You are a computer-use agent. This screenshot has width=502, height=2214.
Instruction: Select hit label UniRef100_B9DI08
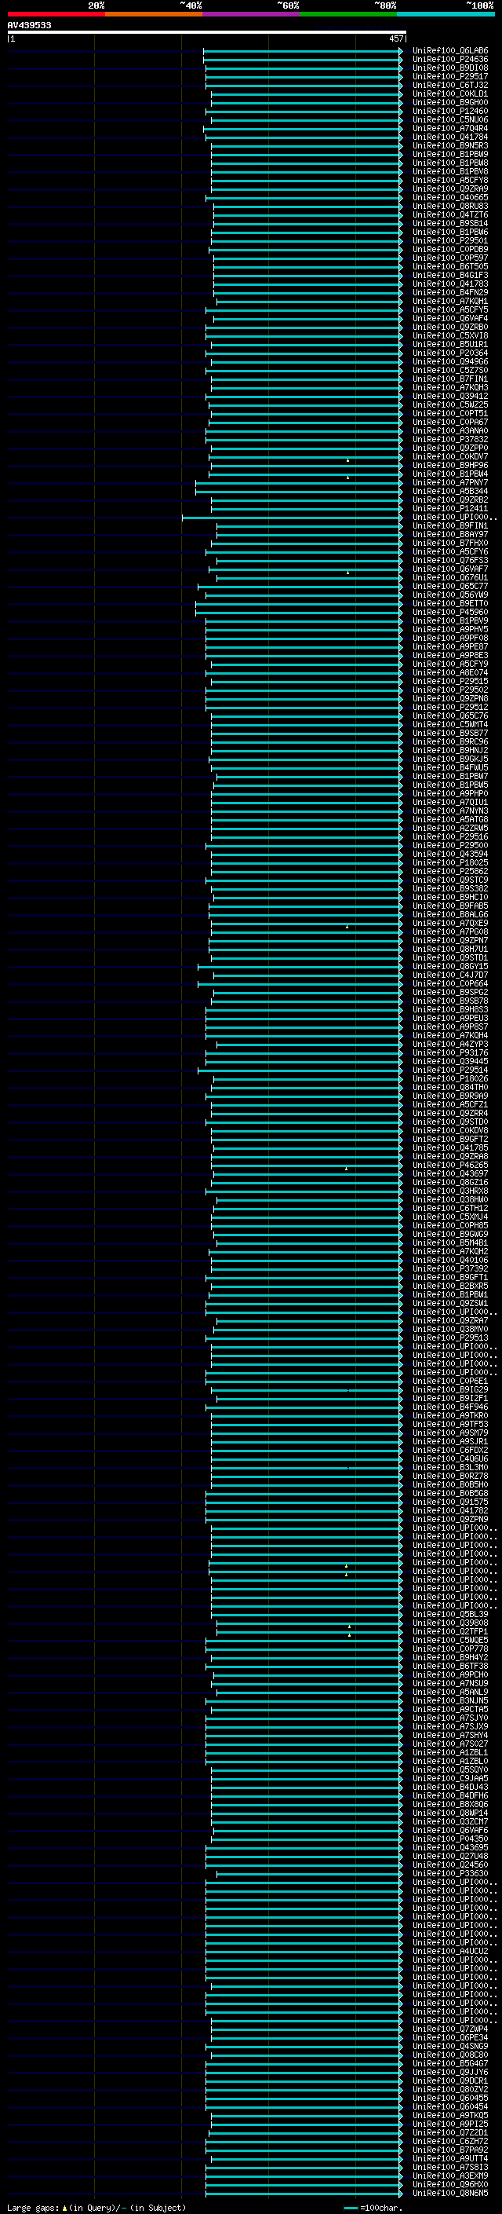click(450, 68)
